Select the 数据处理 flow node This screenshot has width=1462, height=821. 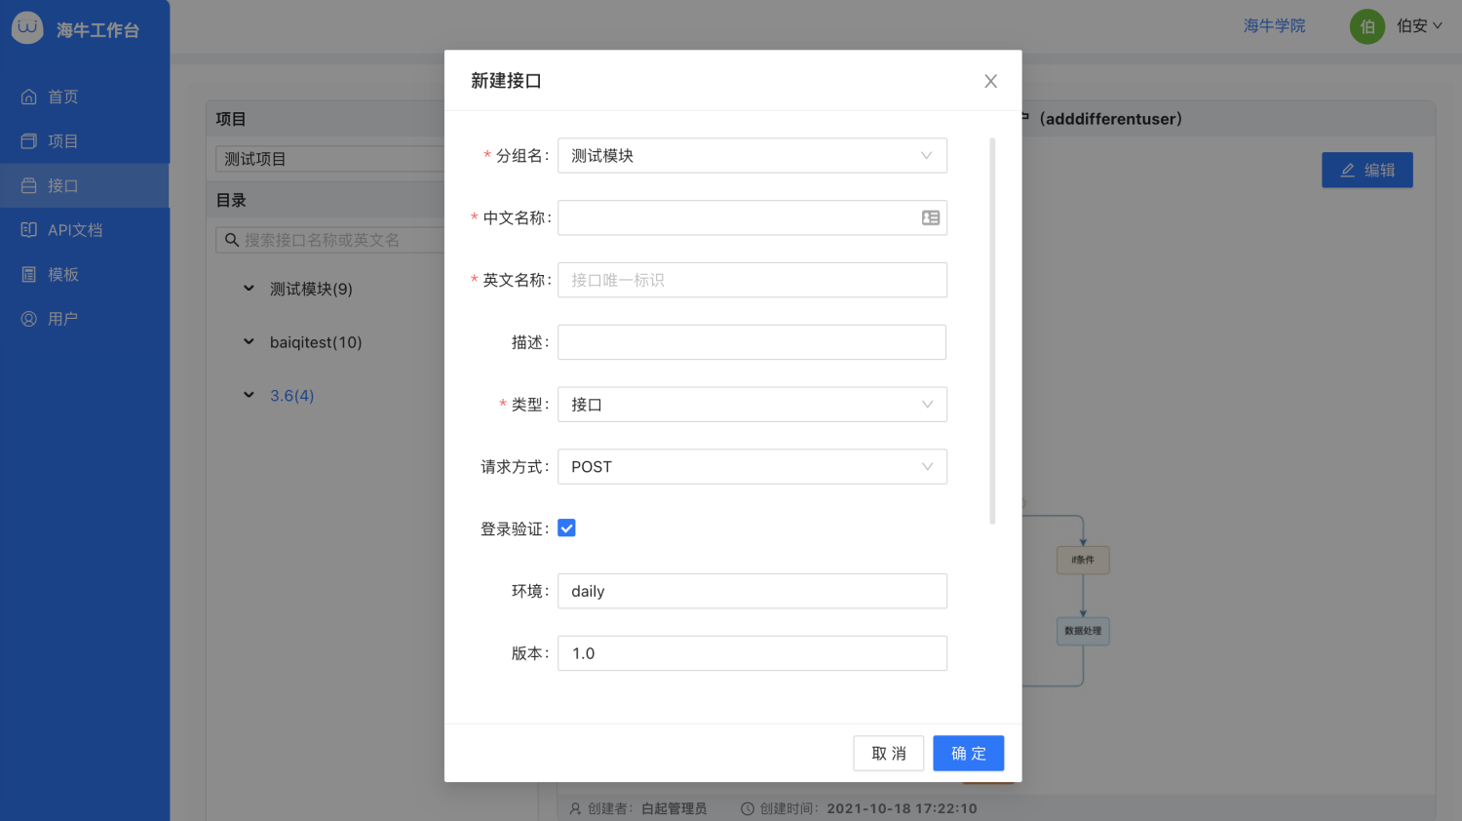click(1083, 631)
